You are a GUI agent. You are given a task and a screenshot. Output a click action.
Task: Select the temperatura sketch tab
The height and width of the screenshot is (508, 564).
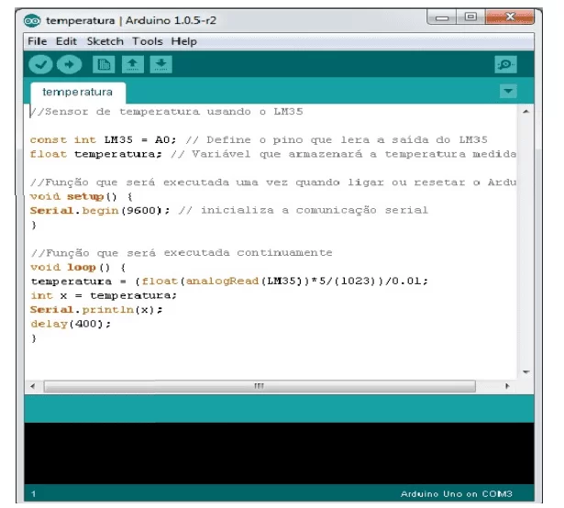point(78,93)
